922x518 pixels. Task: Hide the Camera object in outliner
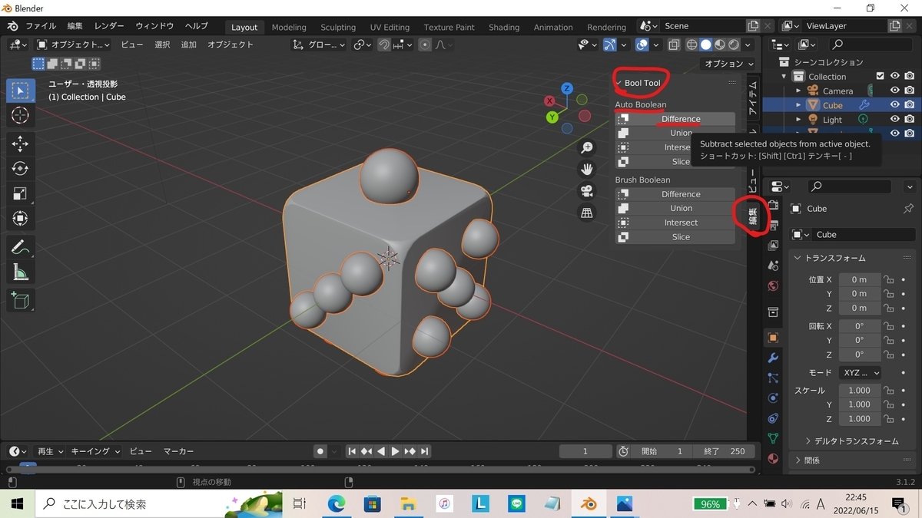[x=895, y=91]
